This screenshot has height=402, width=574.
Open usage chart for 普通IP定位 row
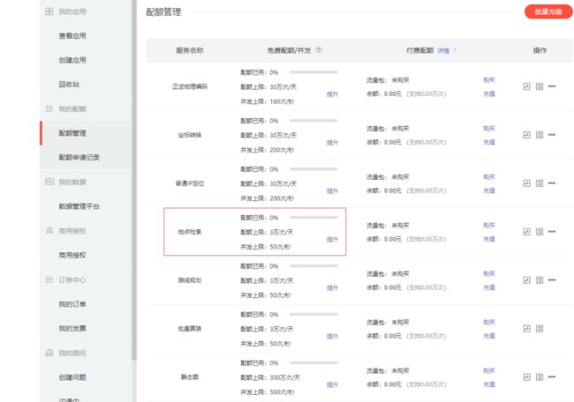[526, 183]
